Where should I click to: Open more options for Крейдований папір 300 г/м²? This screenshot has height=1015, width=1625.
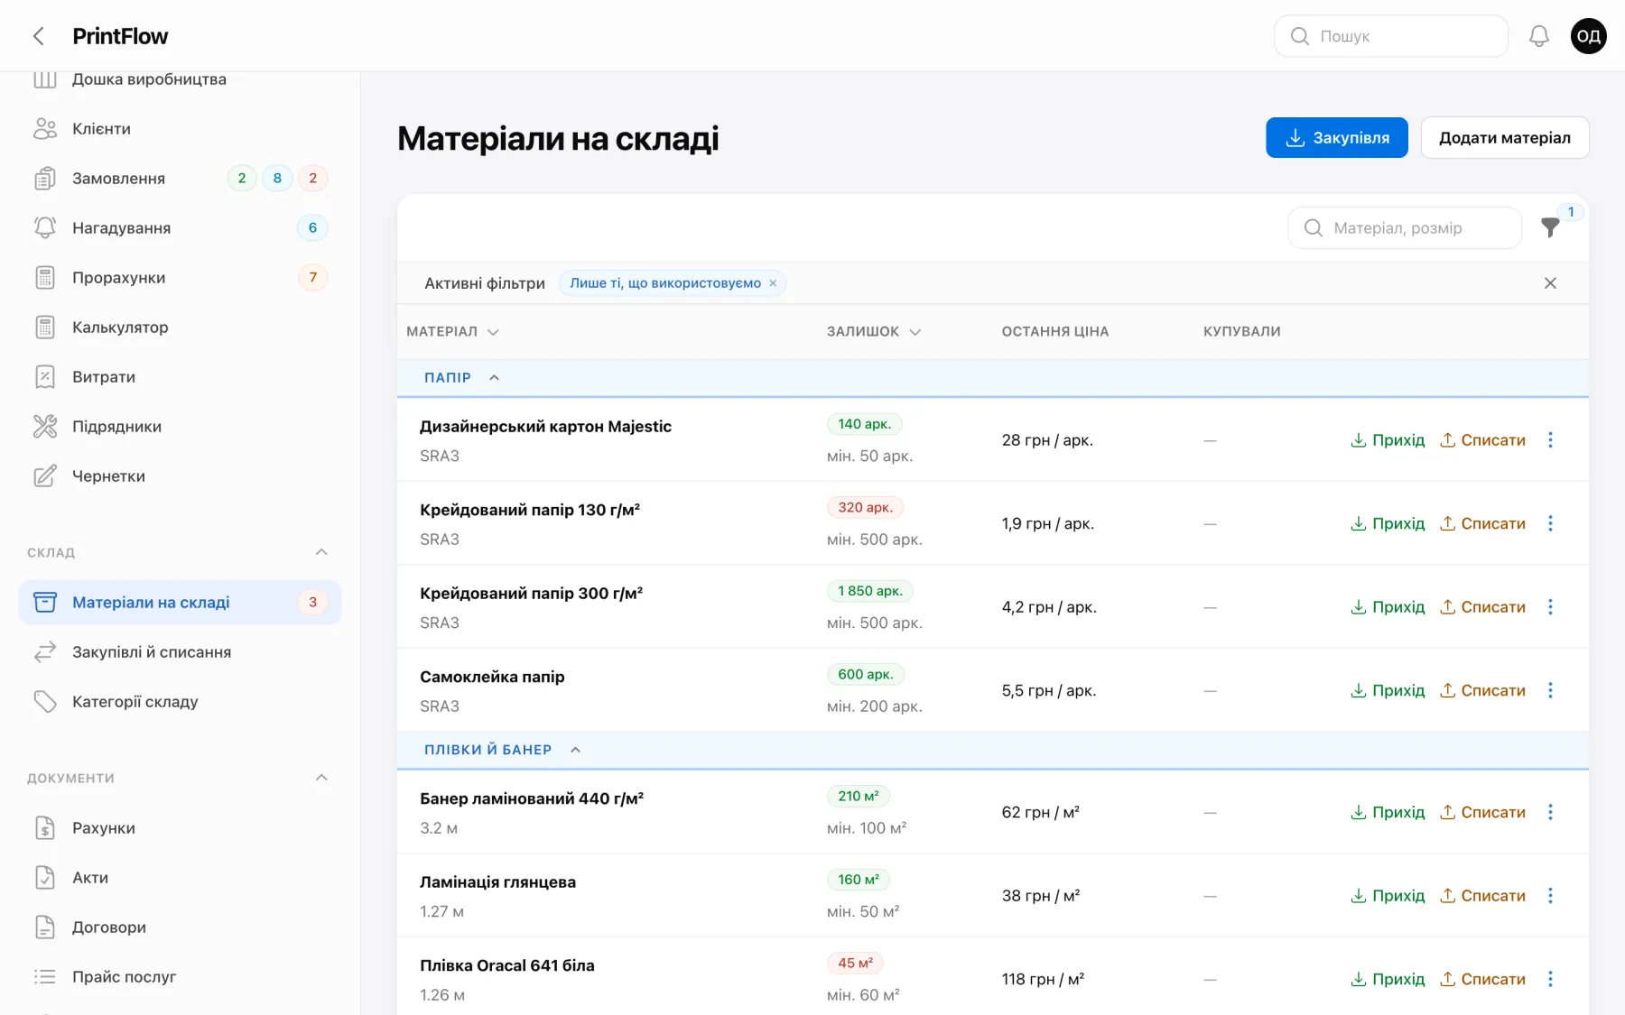(1550, 607)
